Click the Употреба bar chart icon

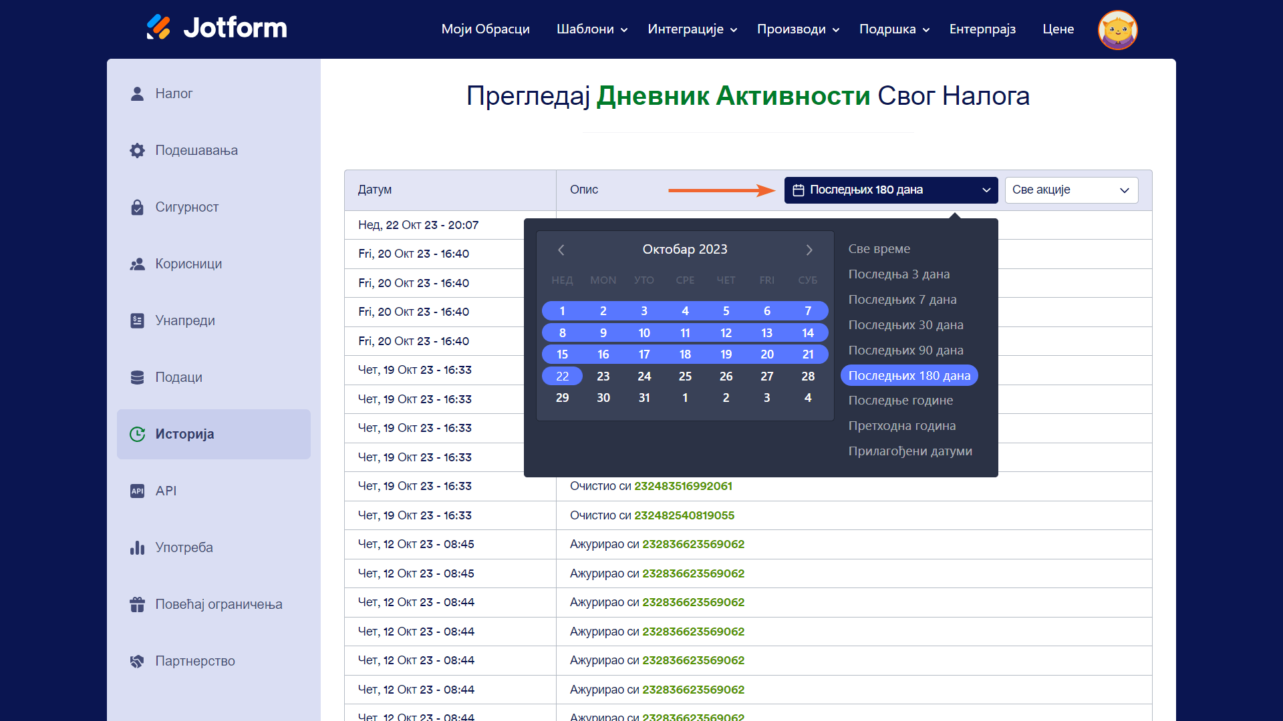coord(137,547)
